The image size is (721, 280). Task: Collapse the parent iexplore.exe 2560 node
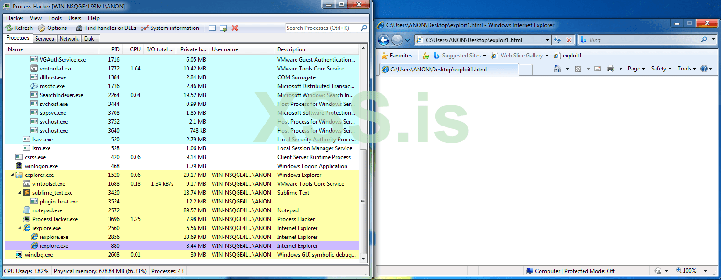pyautogui.click(x=20, y=228)
